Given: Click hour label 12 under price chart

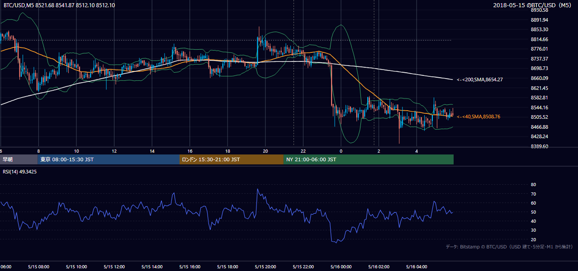Looking at the screenshot, I should coord(114,151).
